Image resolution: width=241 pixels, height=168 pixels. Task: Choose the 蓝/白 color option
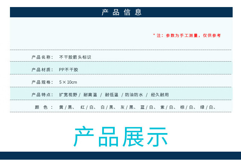point(147,107)
